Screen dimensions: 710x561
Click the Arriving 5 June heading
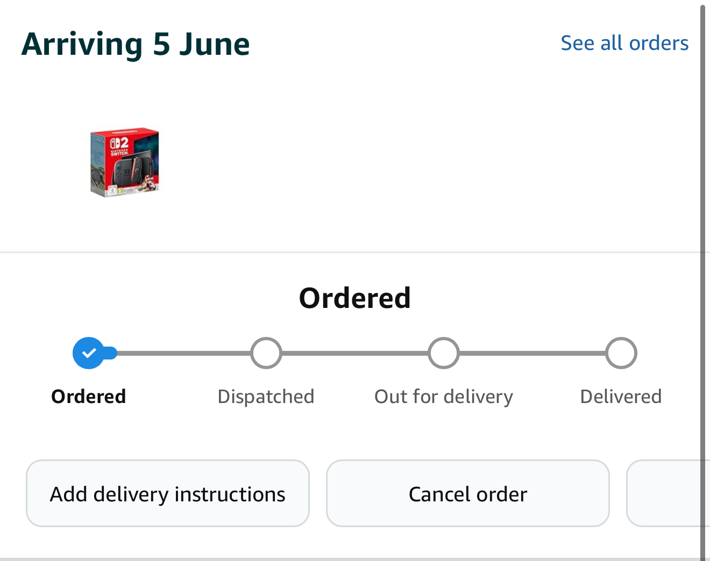(136, 44)
